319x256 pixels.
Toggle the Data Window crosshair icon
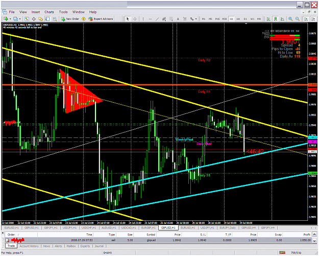[x=34, y=19]
